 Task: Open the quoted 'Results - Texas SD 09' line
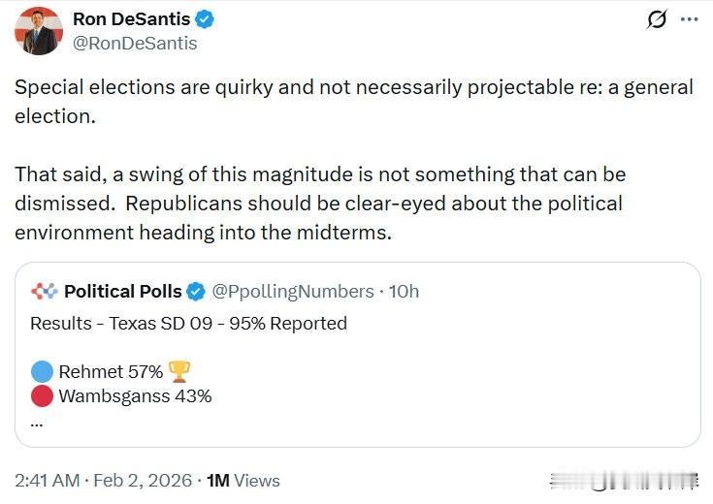pyautogui.click(x=188, y=323)
